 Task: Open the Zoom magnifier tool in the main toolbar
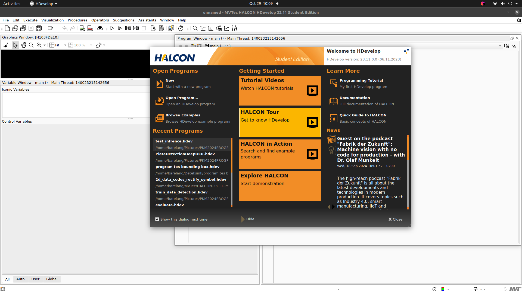[x=195, y=28]
